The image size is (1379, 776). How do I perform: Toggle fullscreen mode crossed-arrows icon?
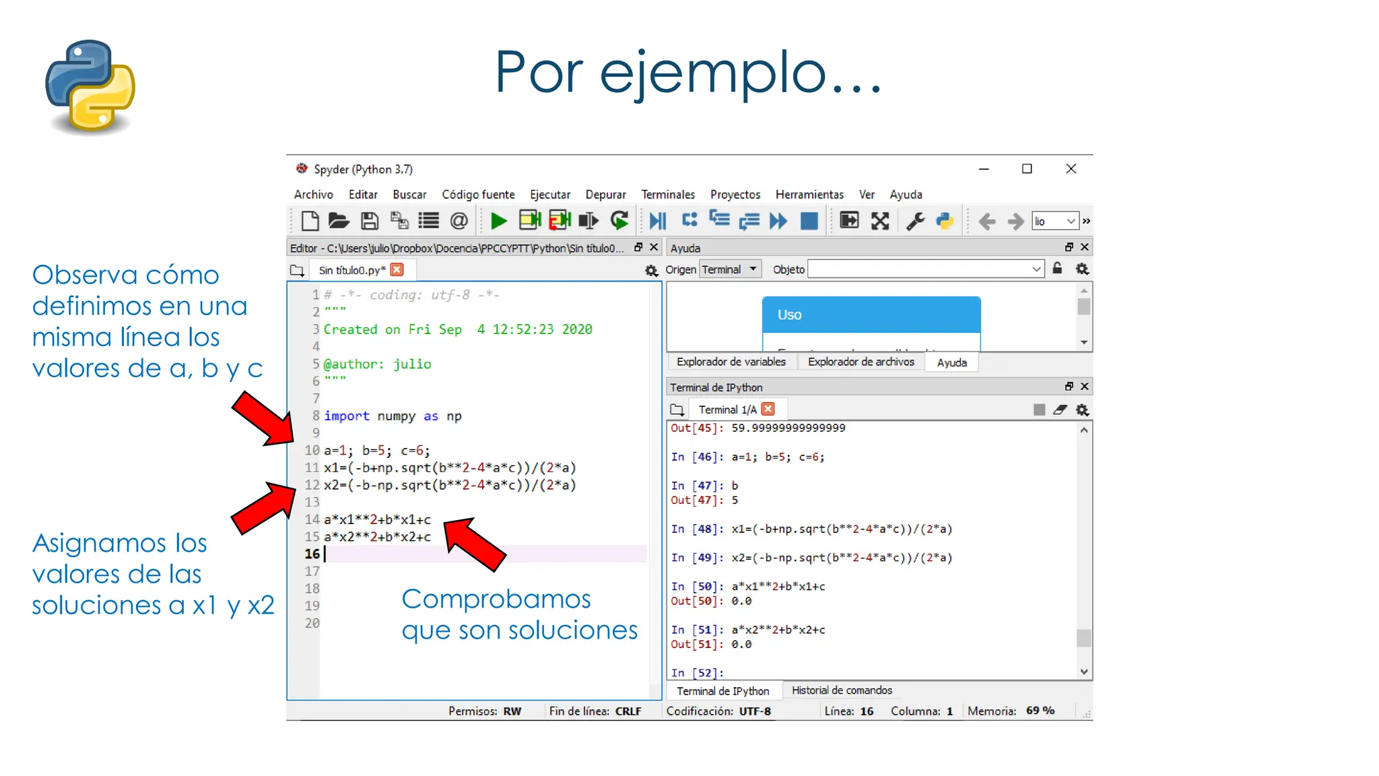[x=880, y=221]
